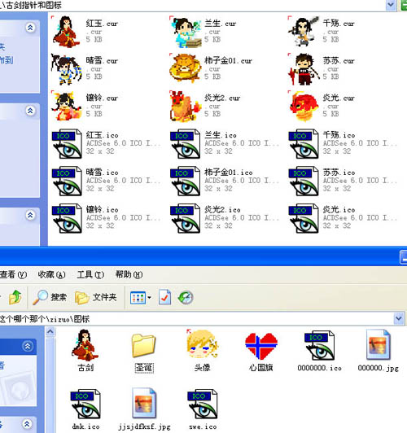Open the 收藏(A) menu
Viewport: 407px width, 433px height.
tap(51, 274)
